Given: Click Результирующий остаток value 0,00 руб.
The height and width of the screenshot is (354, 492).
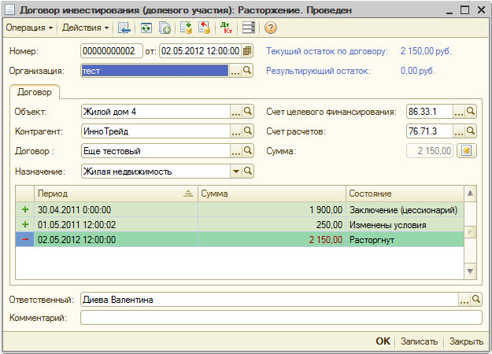Looking at the screenshot, I should point(418,71).
